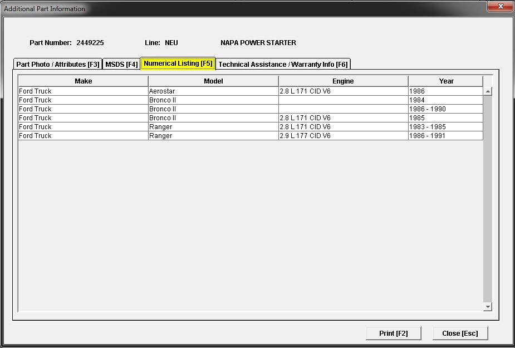Close the Additional Part Information window
The width and height of the screenshot is (515, 348).
(500, 6)
